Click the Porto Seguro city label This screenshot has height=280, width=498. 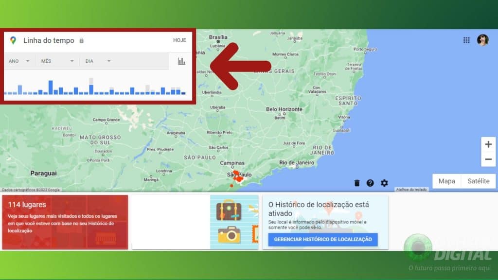click(x=365, y=49)
